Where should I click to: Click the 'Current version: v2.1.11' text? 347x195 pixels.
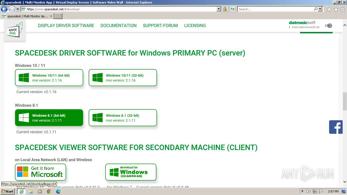tap(36, 132)
